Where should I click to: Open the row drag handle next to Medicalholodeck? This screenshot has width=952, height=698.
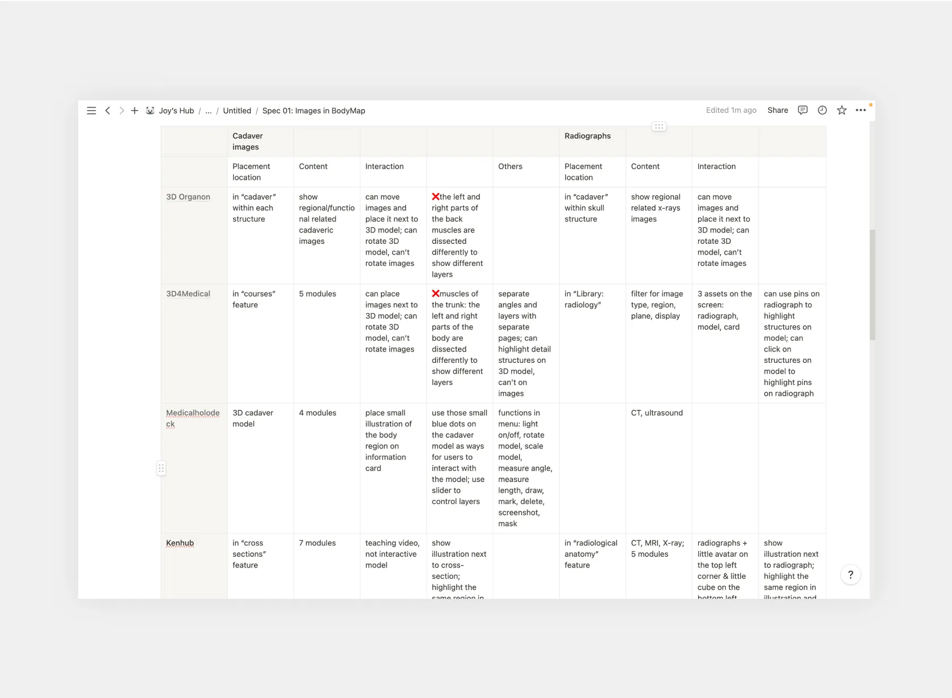(x=161, y=468)
